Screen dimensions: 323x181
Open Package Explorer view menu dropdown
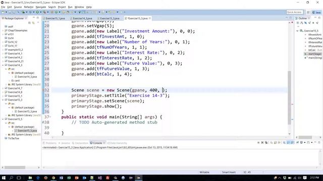38,23
